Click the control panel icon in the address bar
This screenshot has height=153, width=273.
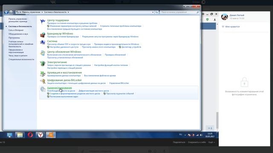point(17,12)
